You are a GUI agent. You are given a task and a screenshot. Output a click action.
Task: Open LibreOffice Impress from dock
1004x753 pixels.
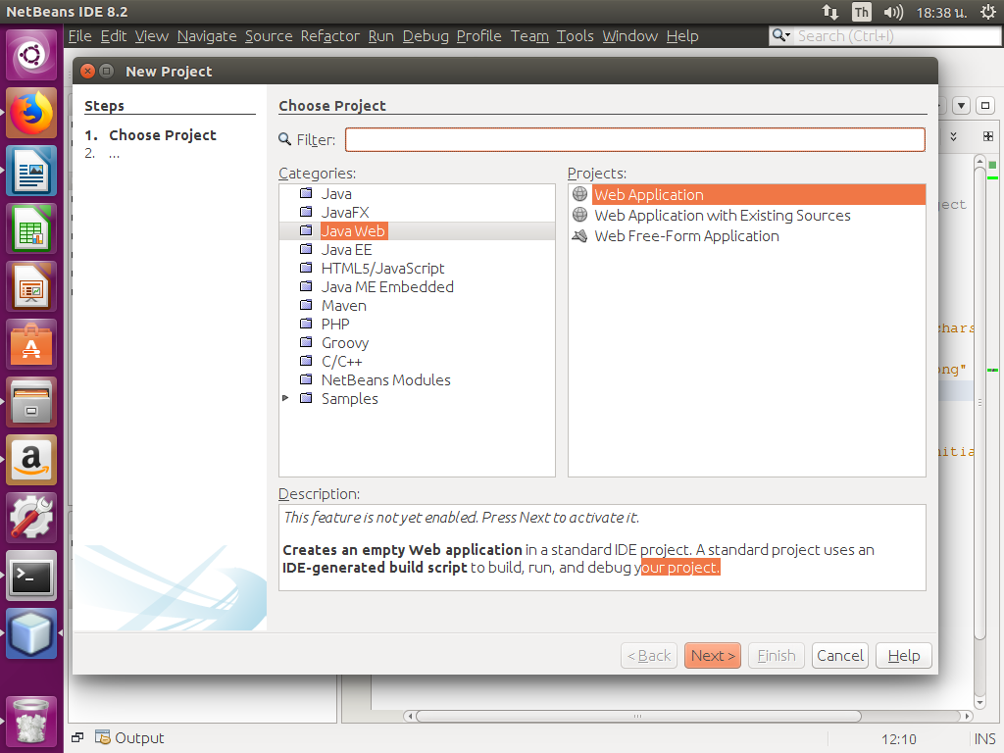tap(31, 286)
